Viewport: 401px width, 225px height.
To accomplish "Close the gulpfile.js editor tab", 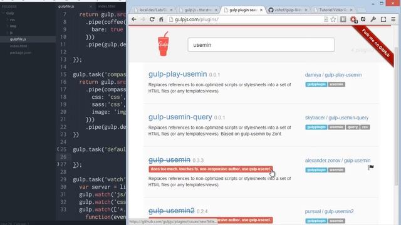I will [91, 6].
